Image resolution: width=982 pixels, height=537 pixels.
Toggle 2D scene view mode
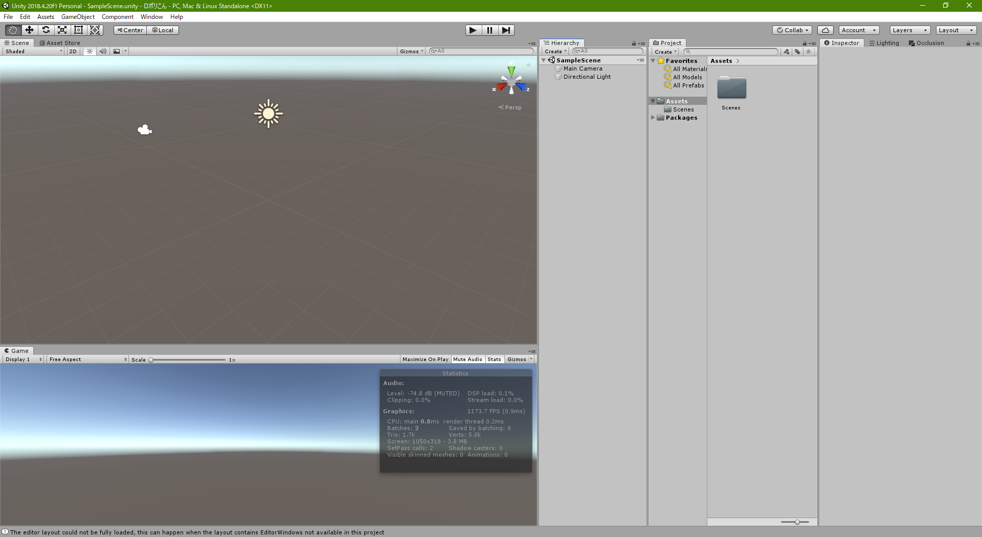point(73,51)
